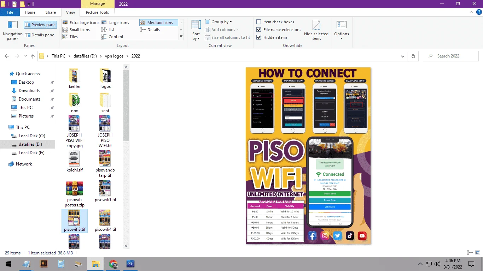Open the Picture Tools tab
483x271 pixels.
tap(98, 12)
